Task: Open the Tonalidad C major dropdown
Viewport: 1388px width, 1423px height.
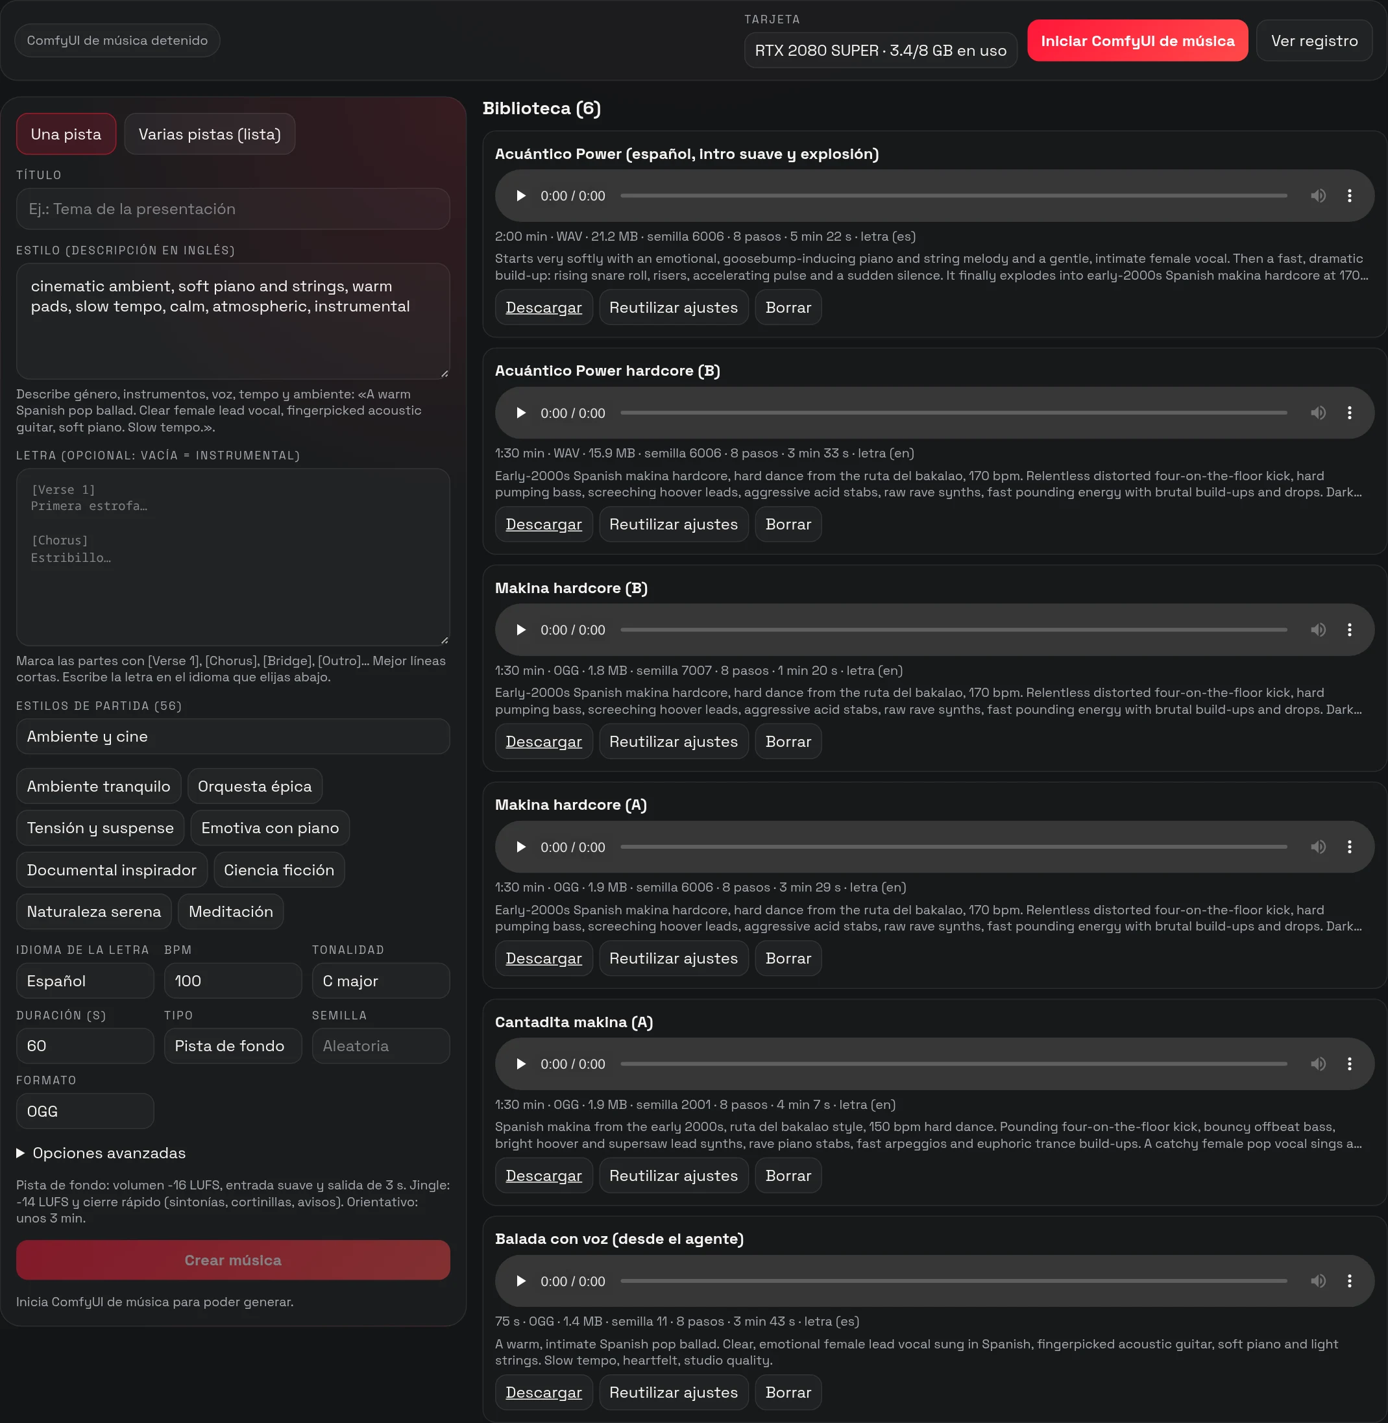Action: pyautogui.click(x=380, y=980)
